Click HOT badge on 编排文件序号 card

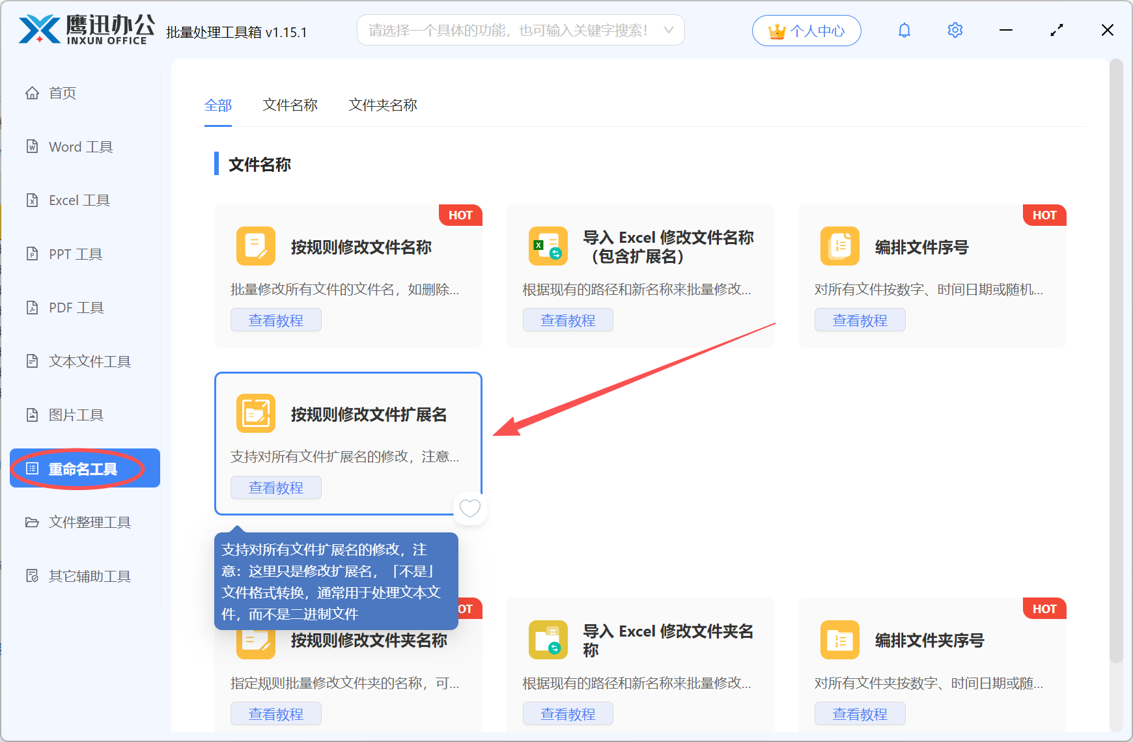tap(1044, 215)
